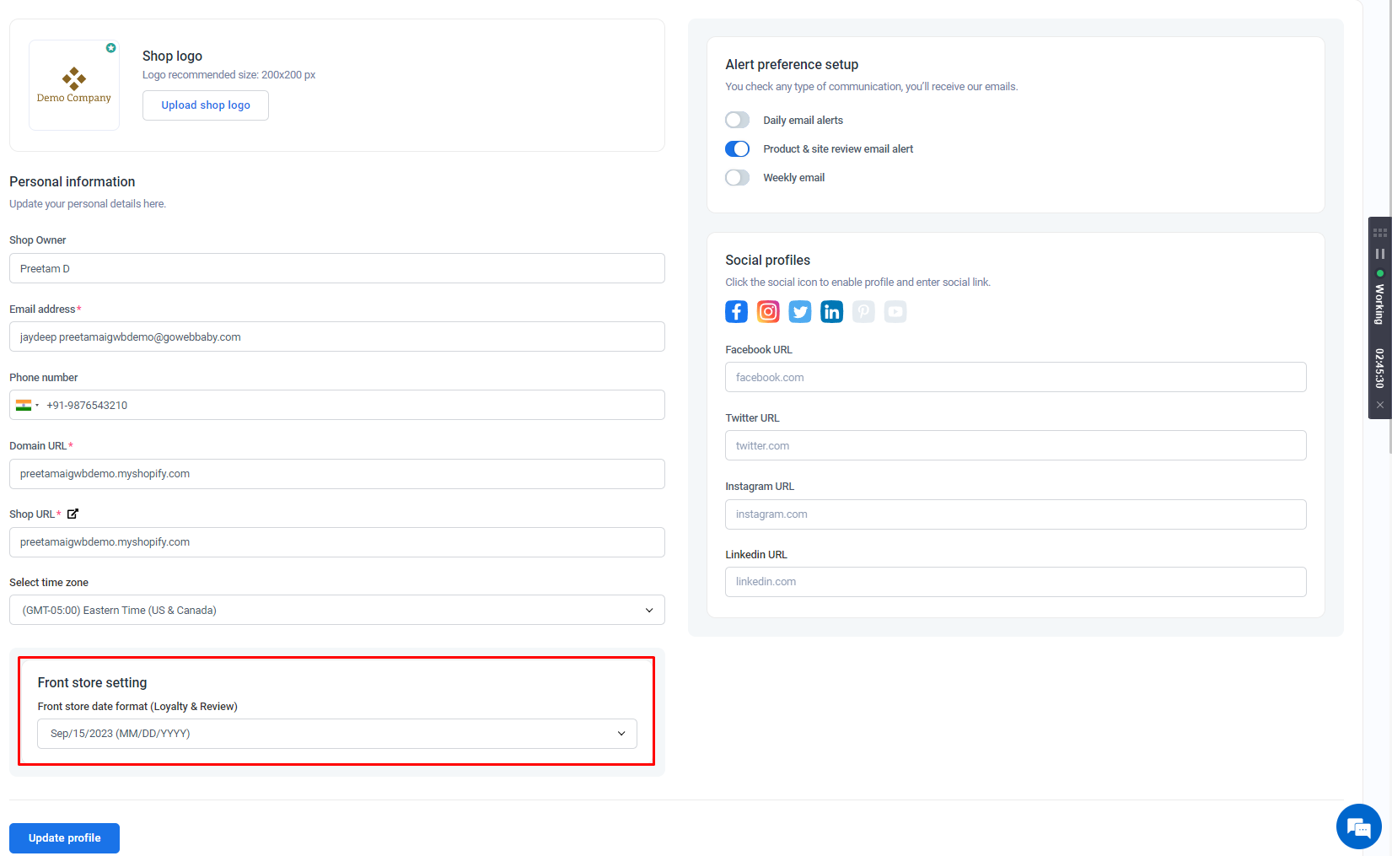Open the India flag country code selector
Image resolution: width=1392 pixels, height=856 pixels.
pyautogui.click(x=27, y=406)
